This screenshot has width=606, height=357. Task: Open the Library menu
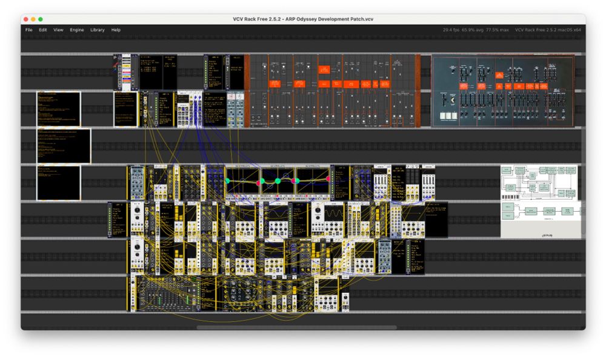[98, 30]
